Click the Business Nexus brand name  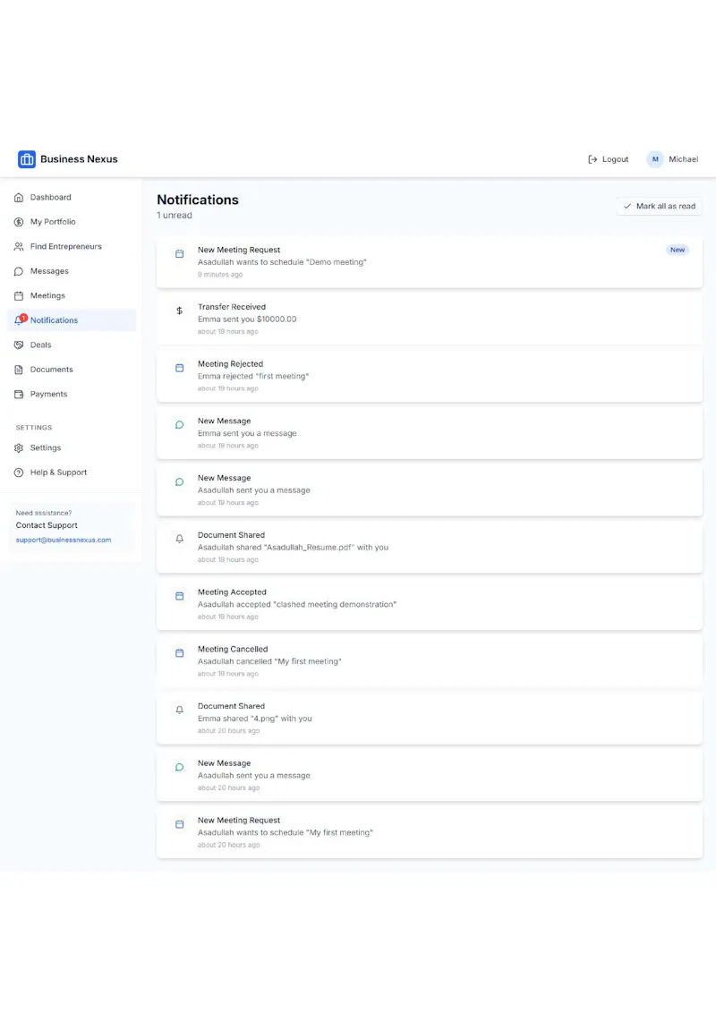(x=79, y=159)
